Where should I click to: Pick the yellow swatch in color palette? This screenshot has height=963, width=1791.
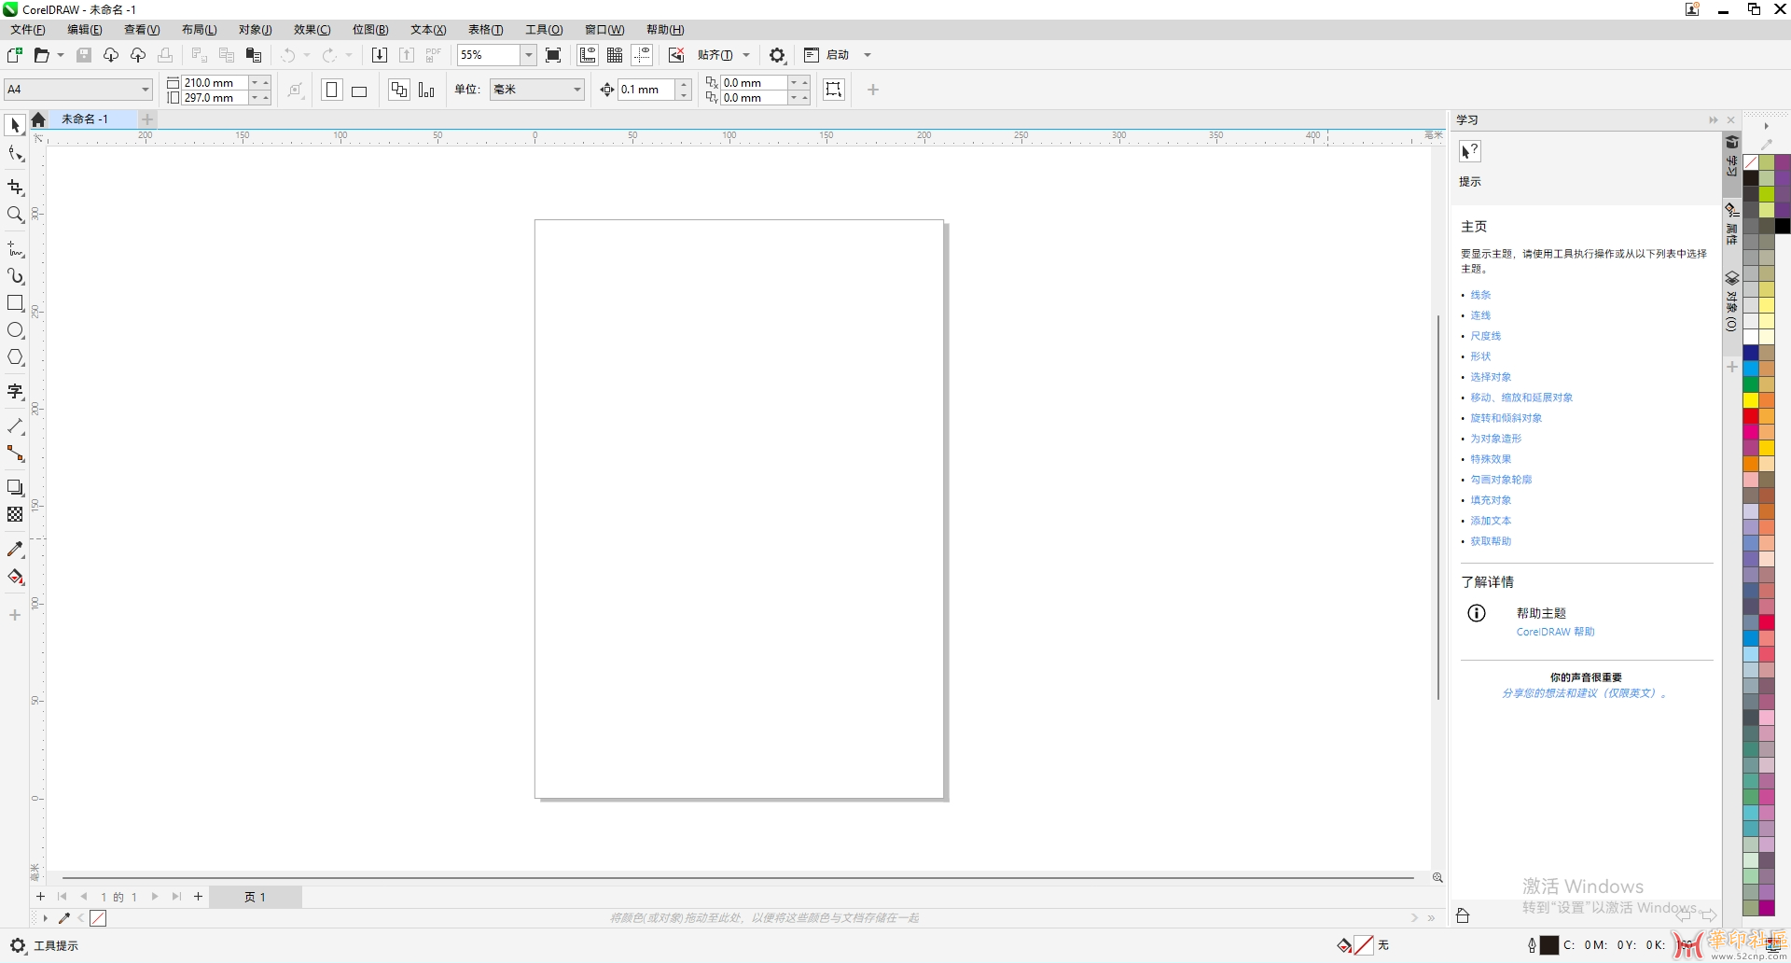click(x=1751, y=400)
